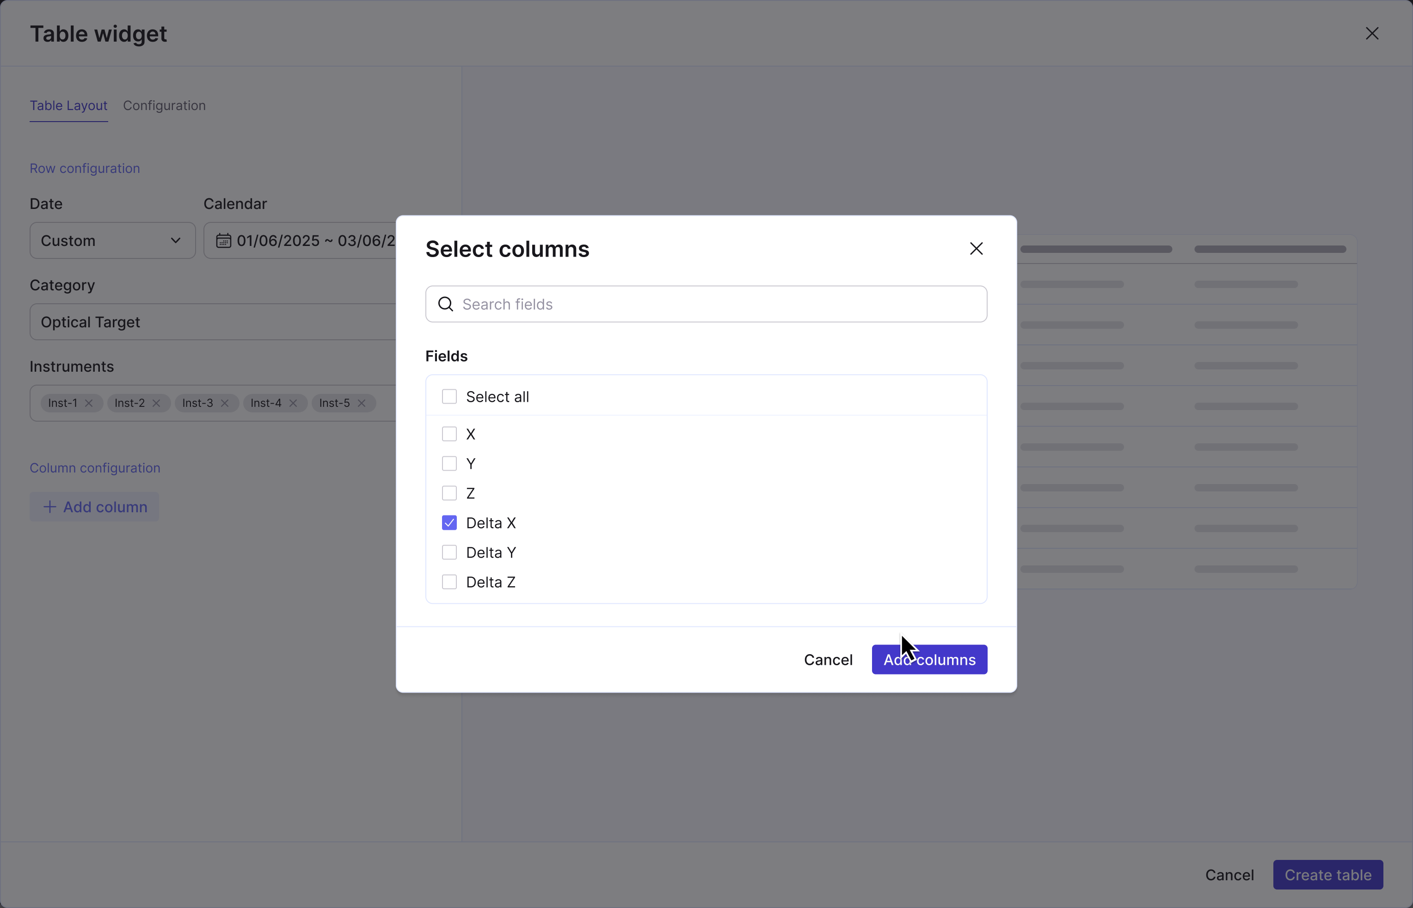This screenshot has width=1413, height=908.
Task: Open the Custom date dropdown
Action: (x=112, y=240)
